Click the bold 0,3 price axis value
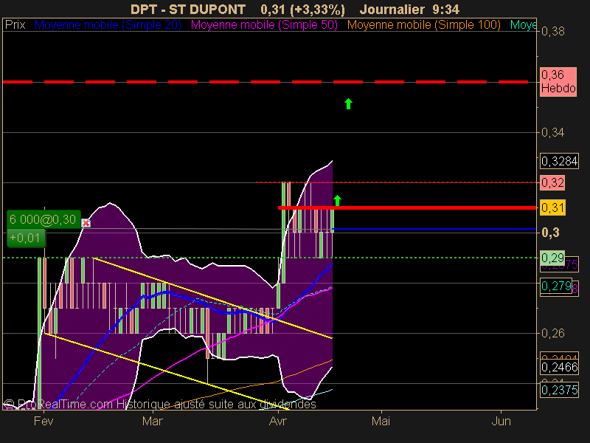Image resolution: width=590 pixels, height=443 pixels. click(x=550, y=233)
